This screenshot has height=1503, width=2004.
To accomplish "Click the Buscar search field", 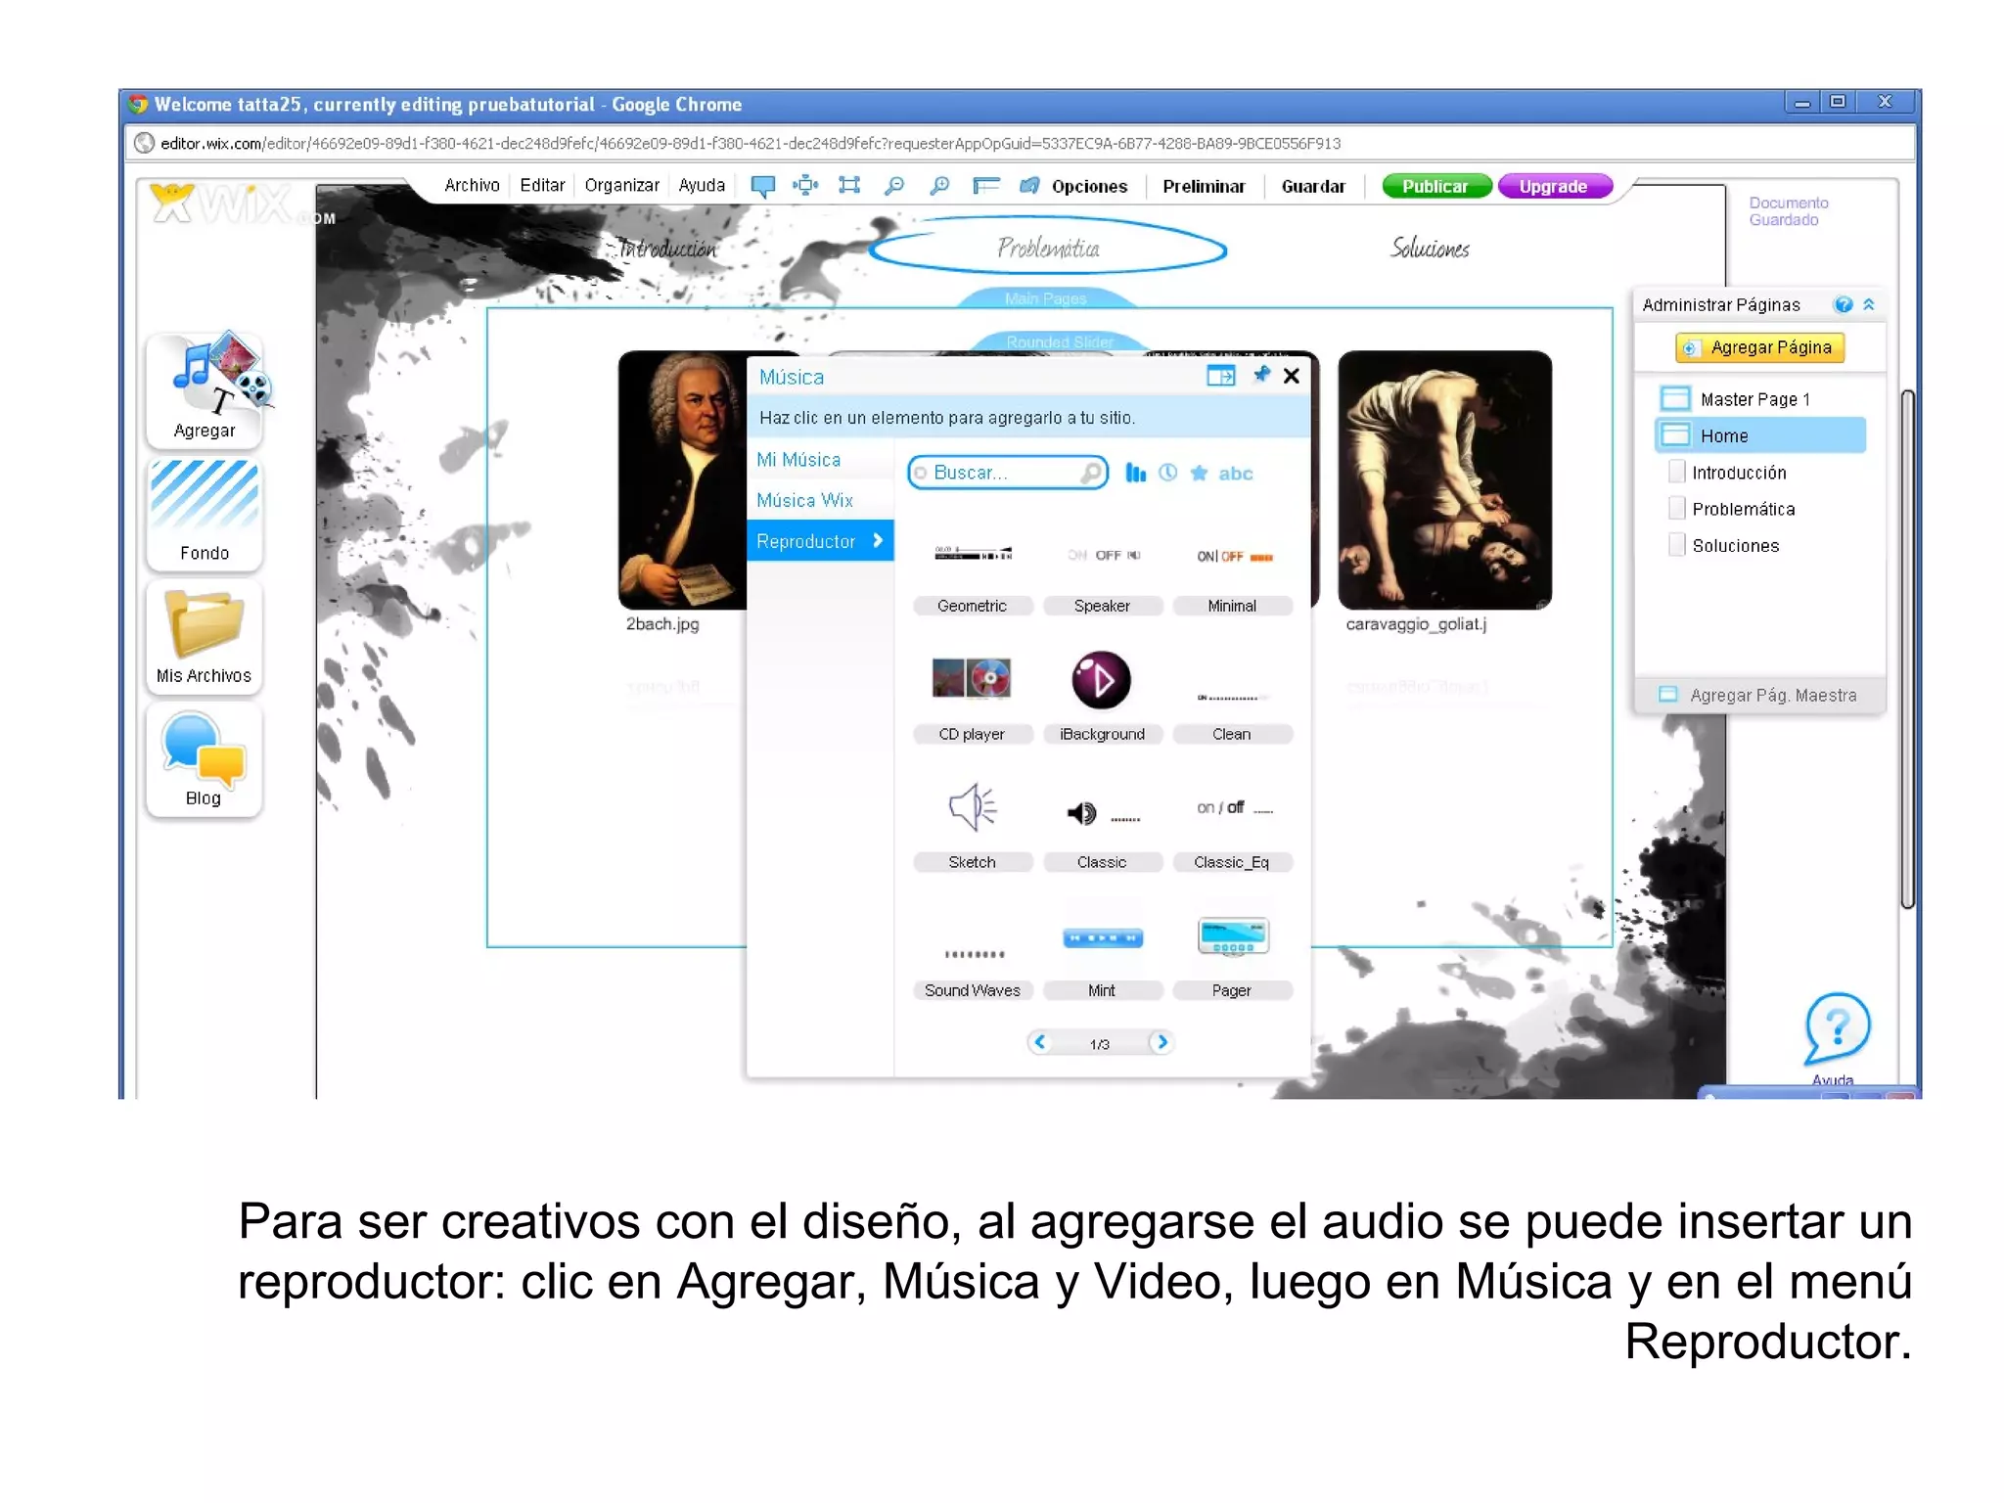I will 1008,473.
